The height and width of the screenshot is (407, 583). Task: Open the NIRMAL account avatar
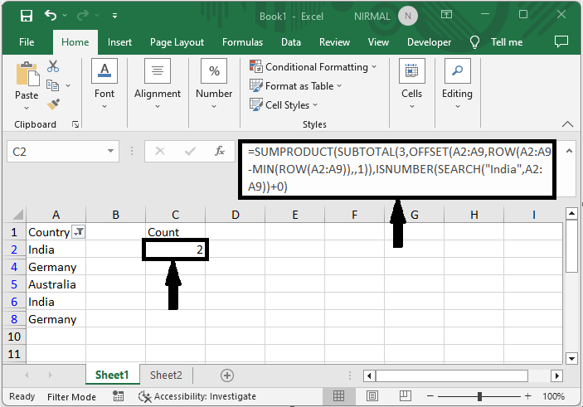407,16
